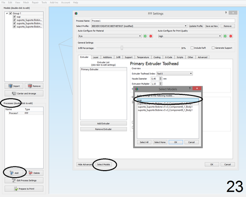This screenshot has width=246, height=197.
Task: Remove the selected model with Remove button
Action: (x=34, y=86)
